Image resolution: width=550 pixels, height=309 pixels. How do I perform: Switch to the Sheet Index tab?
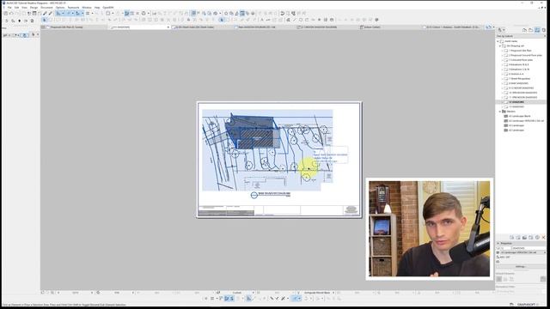point(203,27)
